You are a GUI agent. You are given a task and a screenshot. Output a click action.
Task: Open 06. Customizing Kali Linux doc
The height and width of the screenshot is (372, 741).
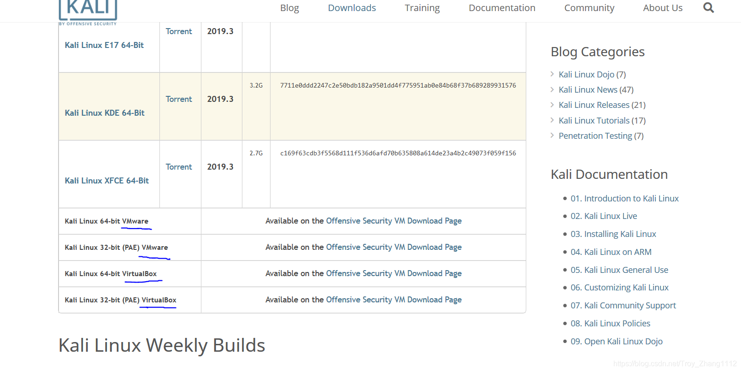coord(619,287)
